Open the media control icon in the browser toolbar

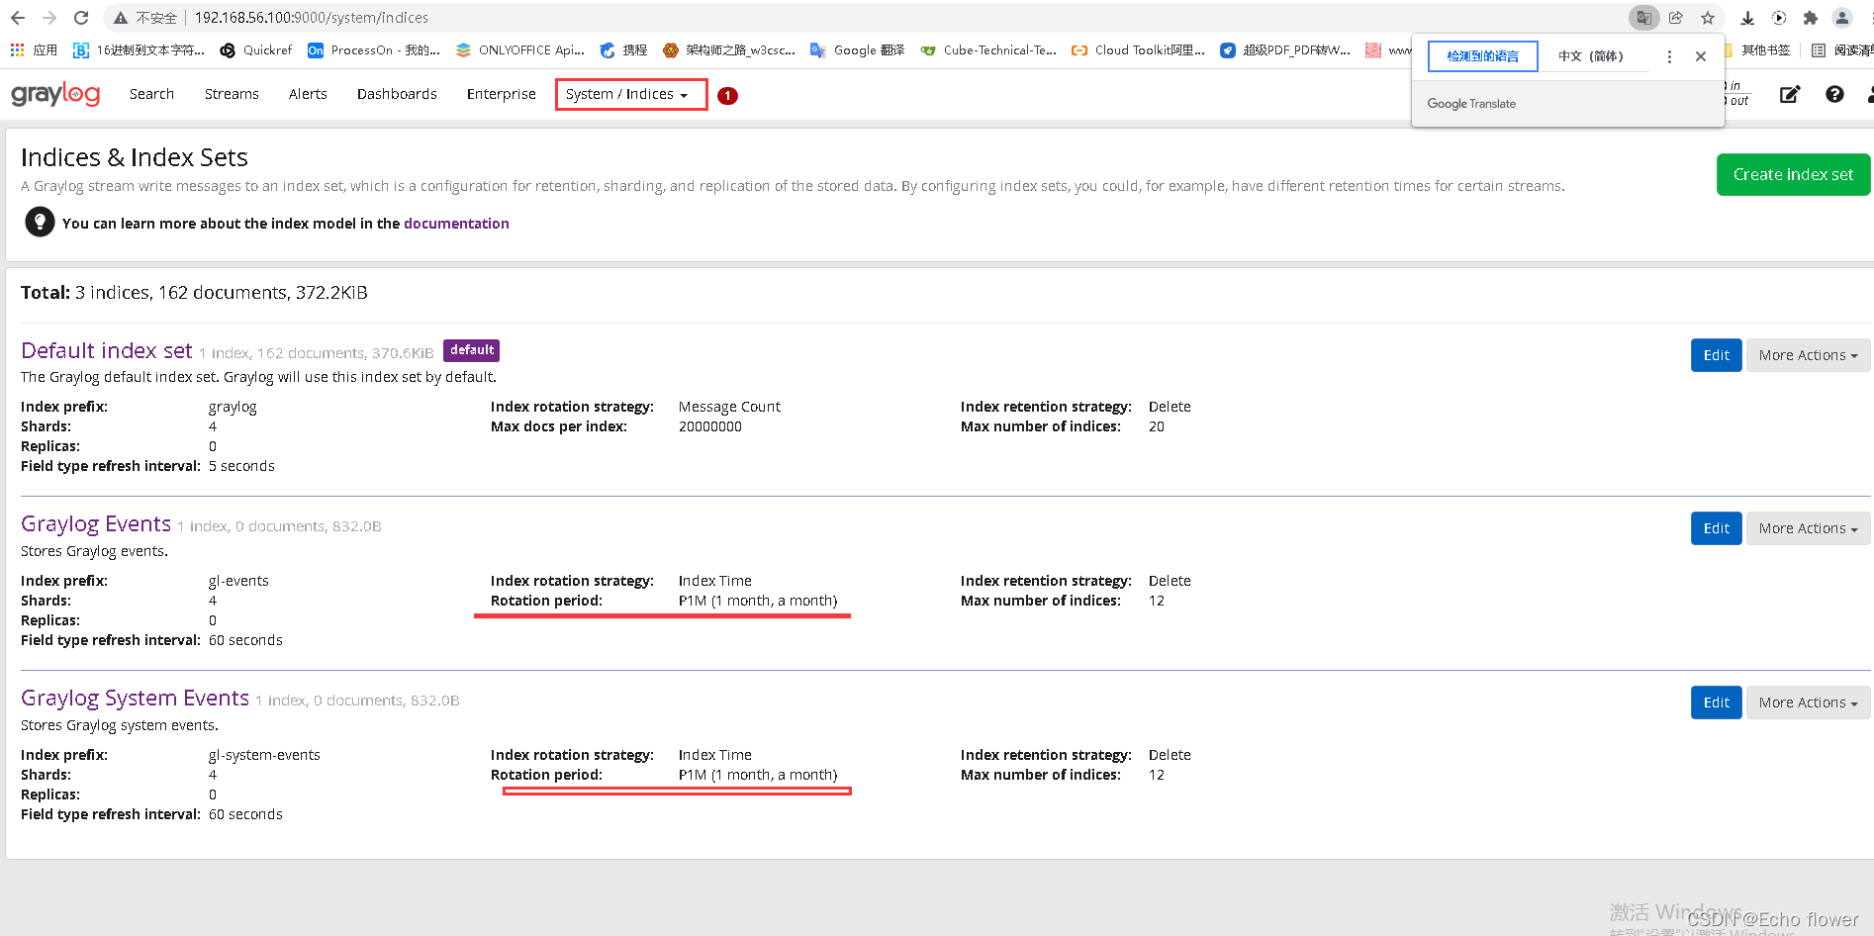pyautogui.click(x=1779, y=18)
